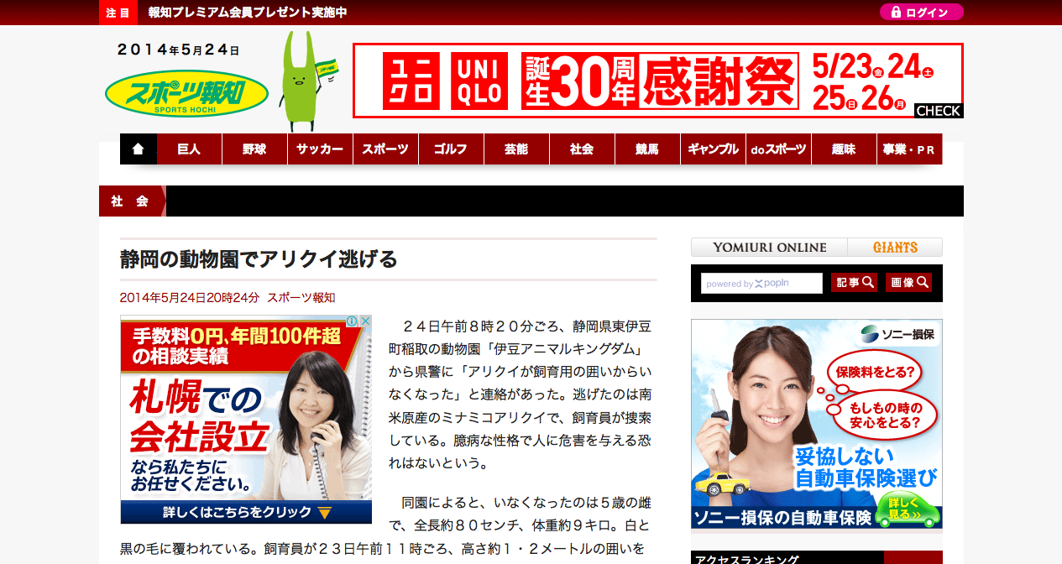Click 詳しくはこちらをクリック ad button

pos(246,512)
